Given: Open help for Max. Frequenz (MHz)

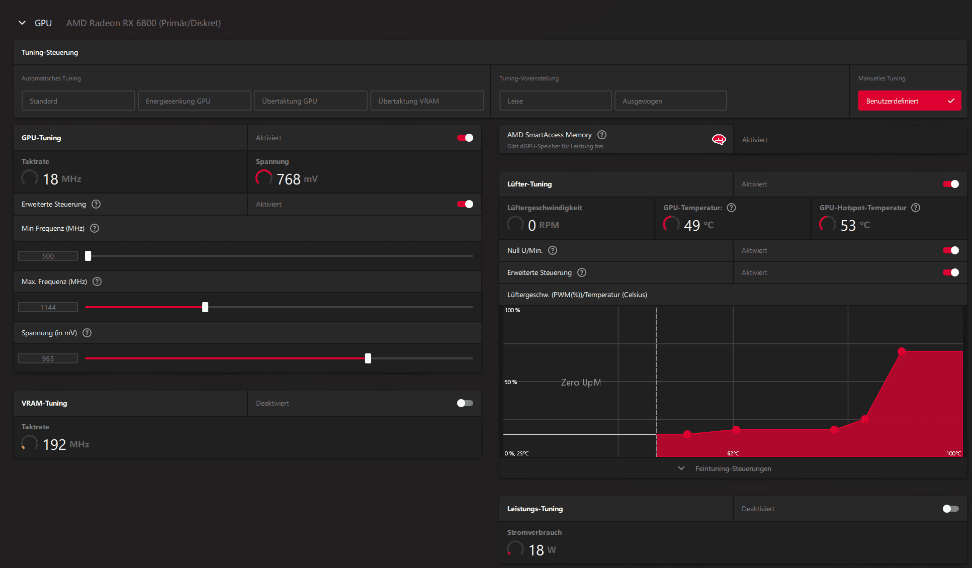Looking at the screenshot, I should pos(97,281).
